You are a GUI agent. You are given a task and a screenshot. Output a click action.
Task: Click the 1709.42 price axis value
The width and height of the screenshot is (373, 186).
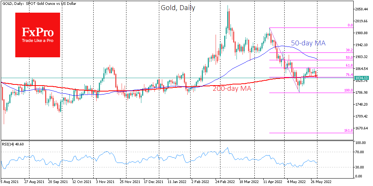point(361,116)
